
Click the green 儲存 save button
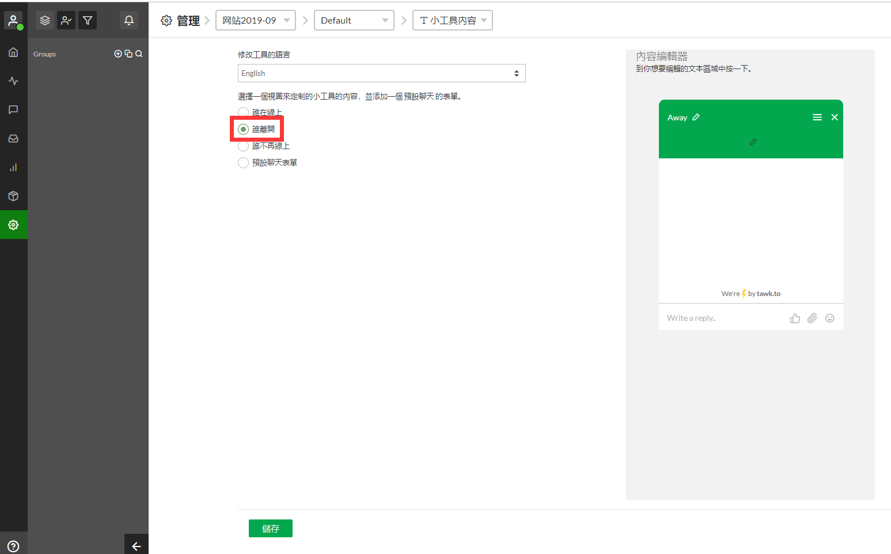pyautogui.click(x=270, y=529)
